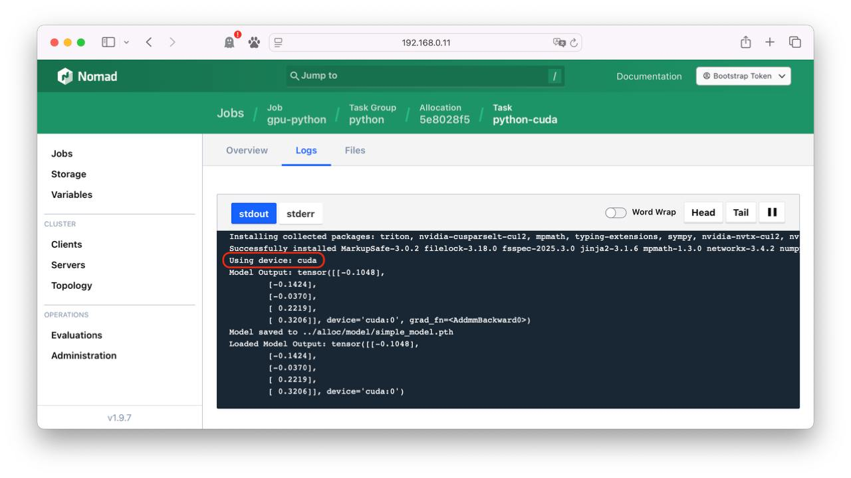
Task: Open Clients in the sidebar
Action: pos(66,244)
